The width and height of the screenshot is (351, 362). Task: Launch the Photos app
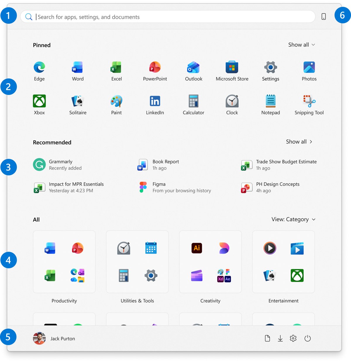coord(309,71)
